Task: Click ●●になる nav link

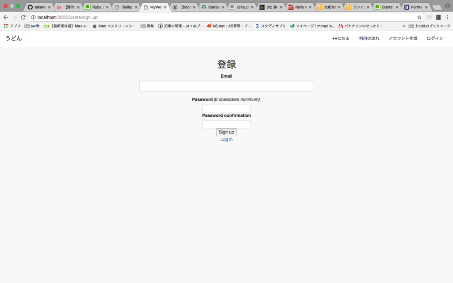Action: click(341, 38)
